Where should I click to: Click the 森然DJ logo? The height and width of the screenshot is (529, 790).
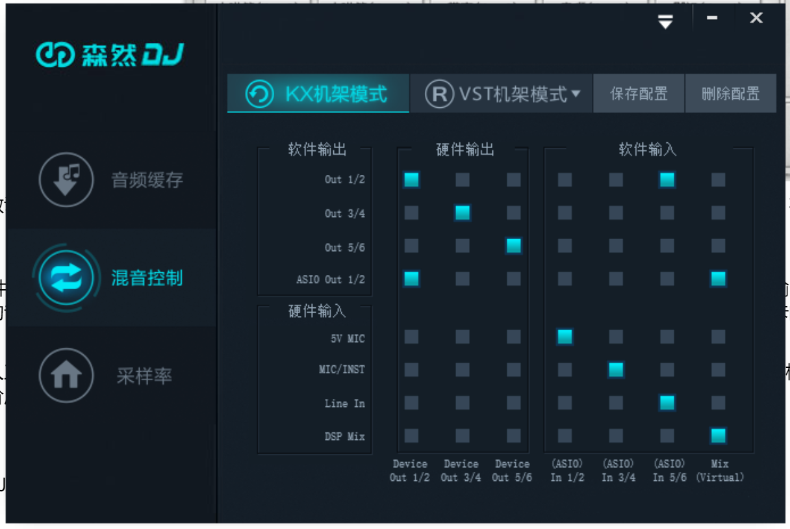coord(110,56)
